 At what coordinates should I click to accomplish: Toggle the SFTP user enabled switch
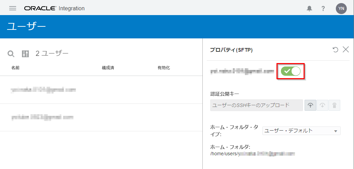291,71
